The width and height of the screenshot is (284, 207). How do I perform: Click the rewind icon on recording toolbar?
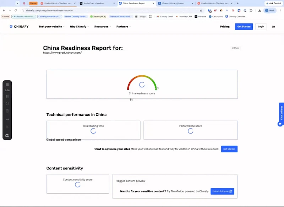[7, 119]
